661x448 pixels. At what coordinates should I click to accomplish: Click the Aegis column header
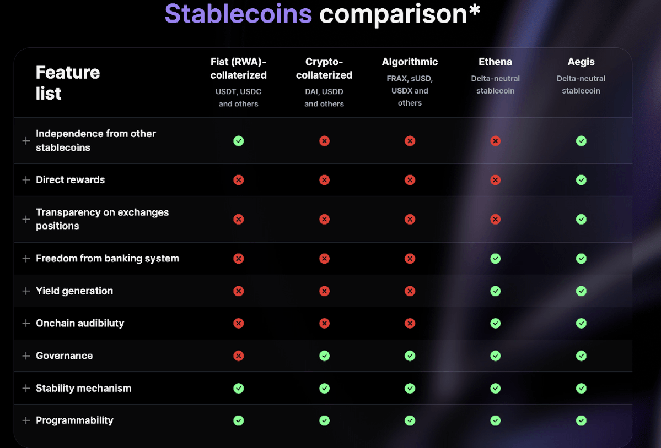pyautogui.click(x=581, y=62)
